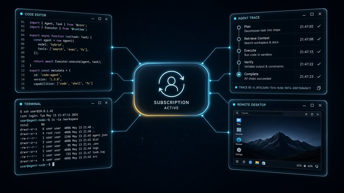Image resolution: width=344 pixels, height=193 pixels.
Task: Click the "SUBSCRIPTION" label in the center card
Action: pyautogui.click(x=171, y=102)
